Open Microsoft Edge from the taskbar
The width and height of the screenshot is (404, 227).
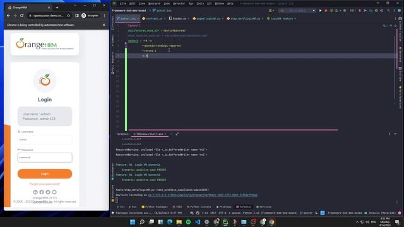tap(170, 222)
